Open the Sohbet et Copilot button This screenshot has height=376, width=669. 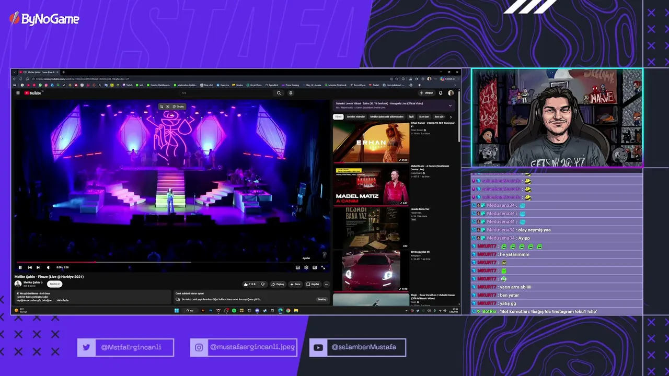point(448,79)
